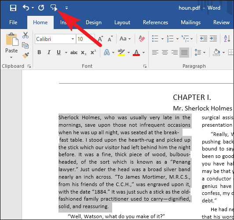The image size is (234, 220).
Task: Toggle Bold formatting
Action: [39, 52]
